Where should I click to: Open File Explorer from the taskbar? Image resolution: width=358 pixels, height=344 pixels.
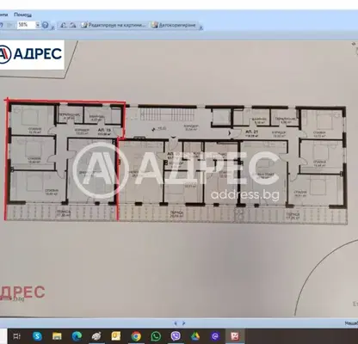point(57,336)
